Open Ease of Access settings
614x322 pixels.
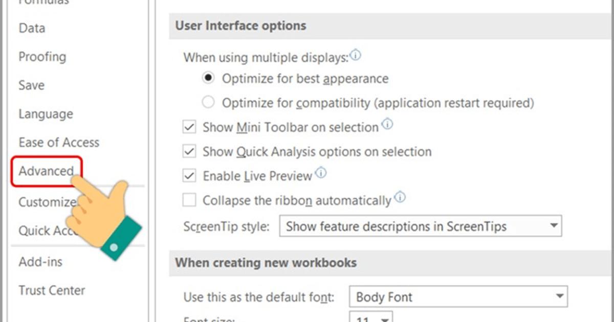pos(59,143)
